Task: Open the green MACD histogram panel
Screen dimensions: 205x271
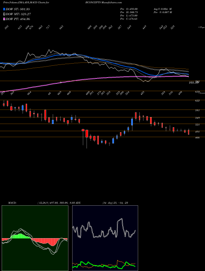Action: click(x=35, y=238)
